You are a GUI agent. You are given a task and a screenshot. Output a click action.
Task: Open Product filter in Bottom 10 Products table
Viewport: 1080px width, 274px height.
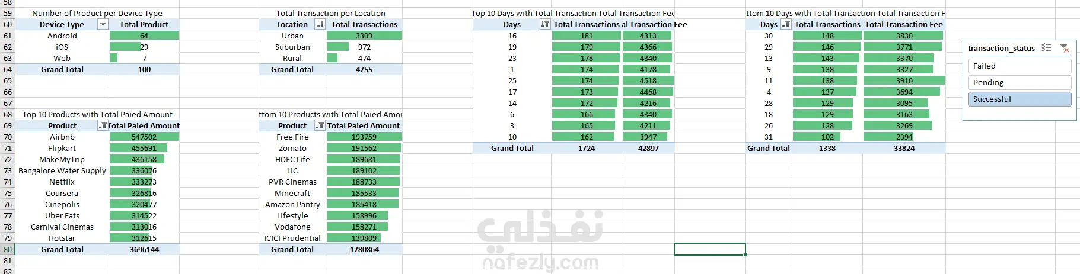click(x=320, y=125)
